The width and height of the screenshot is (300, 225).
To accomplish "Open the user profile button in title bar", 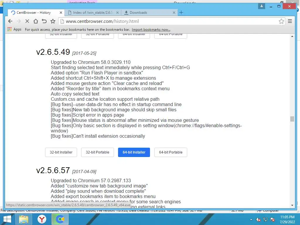I will pyautogui.click(x=262, y=6).
